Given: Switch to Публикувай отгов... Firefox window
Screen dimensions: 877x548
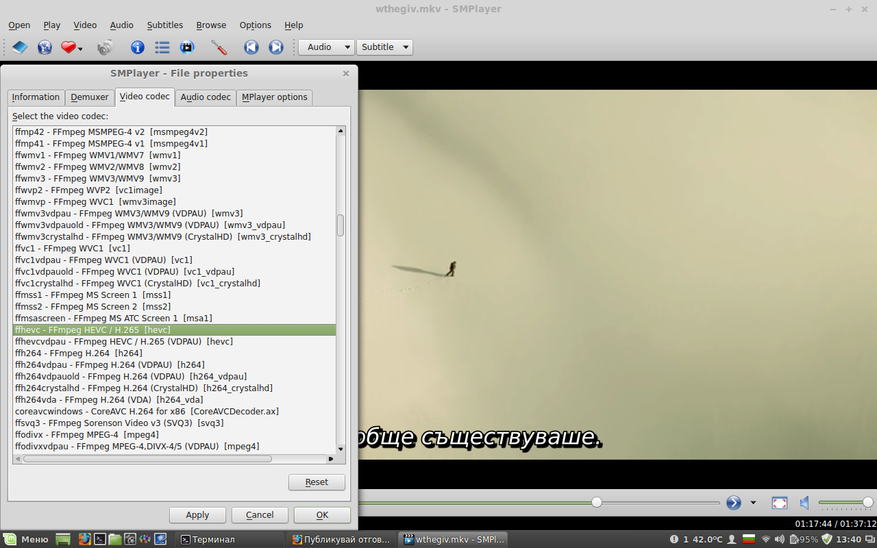Looking at the screenshot, I should pos(341,539).
